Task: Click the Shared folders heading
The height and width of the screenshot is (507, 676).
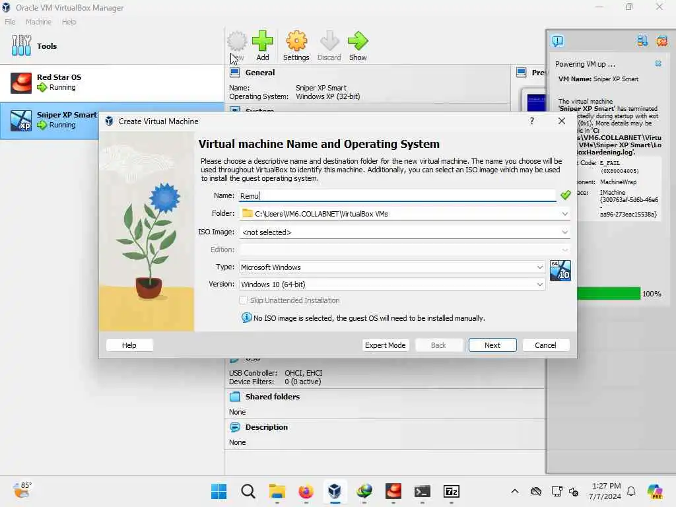Action: [273, 397]
